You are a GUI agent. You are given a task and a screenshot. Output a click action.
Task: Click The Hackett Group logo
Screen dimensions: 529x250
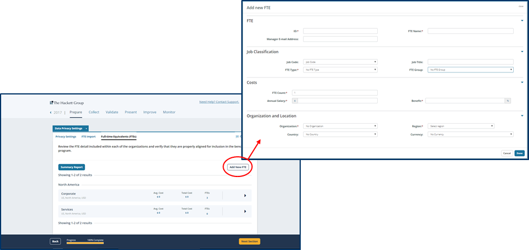pyautogui.click(x=67, y=103)
